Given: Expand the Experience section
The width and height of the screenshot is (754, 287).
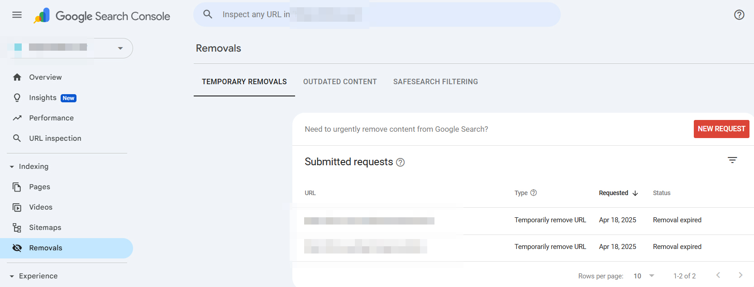Looking at the screenshot, I should coord(12,276).
